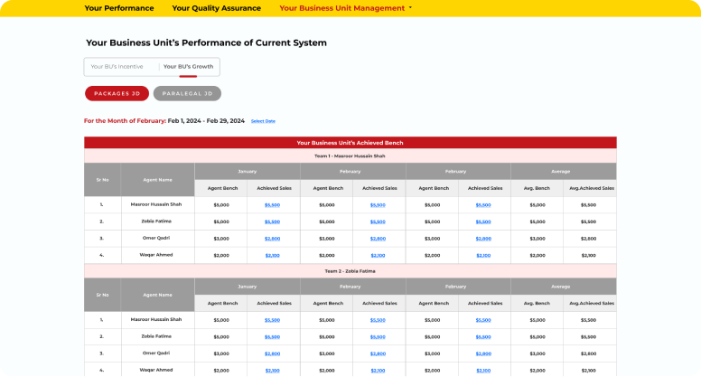
Task: Select the Your BU's Growth toggle option
Action: (x=189, y=67)
